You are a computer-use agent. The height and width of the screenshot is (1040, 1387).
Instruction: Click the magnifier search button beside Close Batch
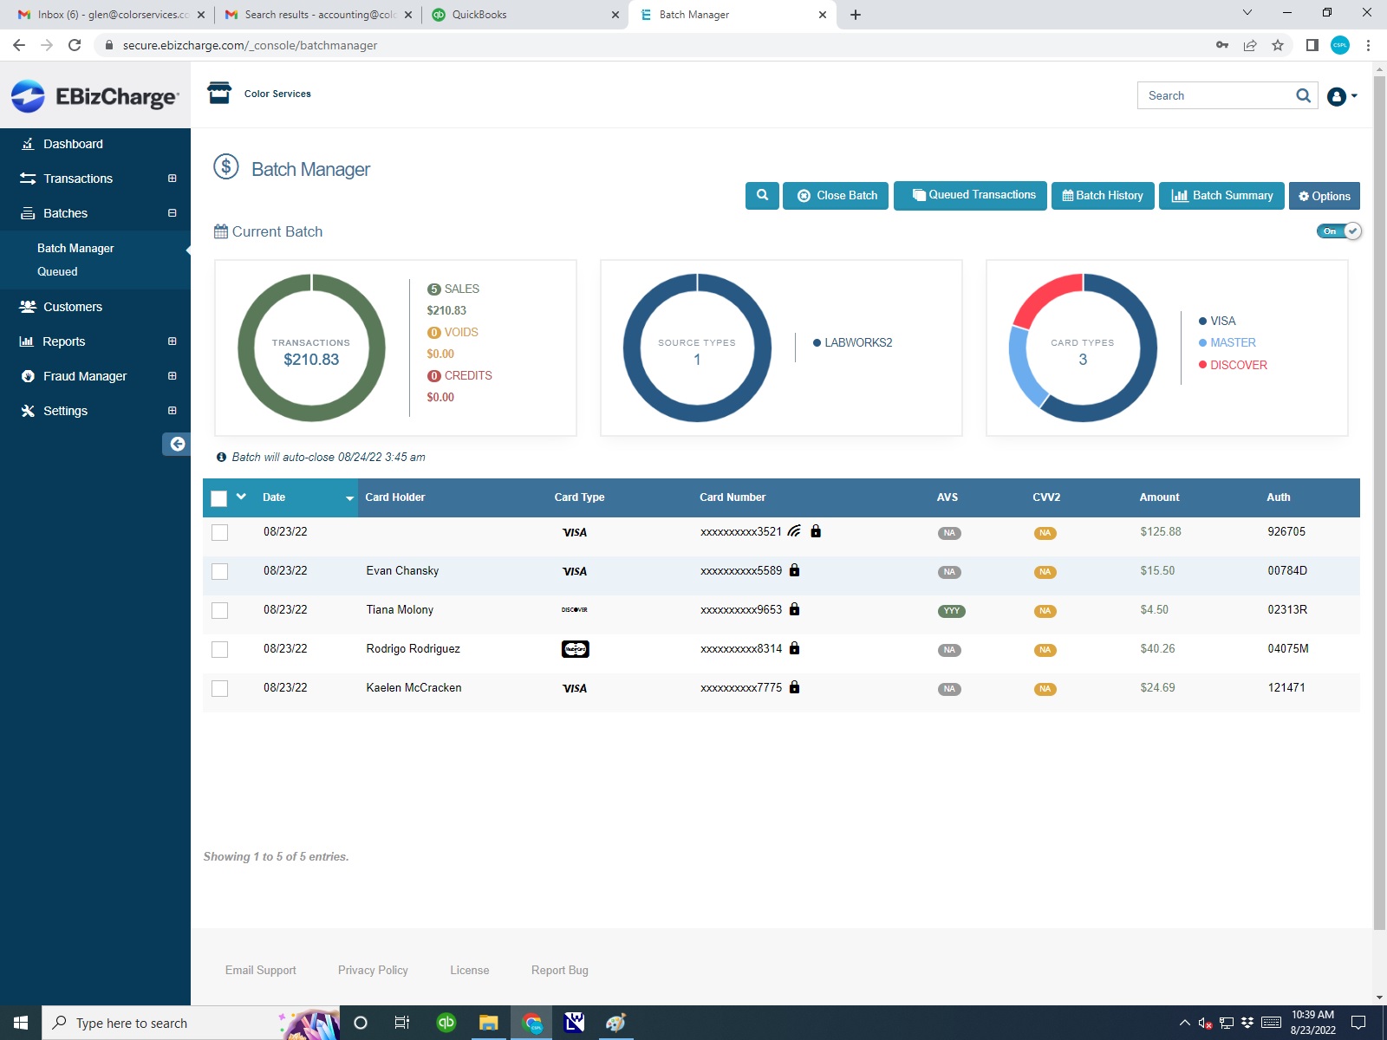(762, 196)
